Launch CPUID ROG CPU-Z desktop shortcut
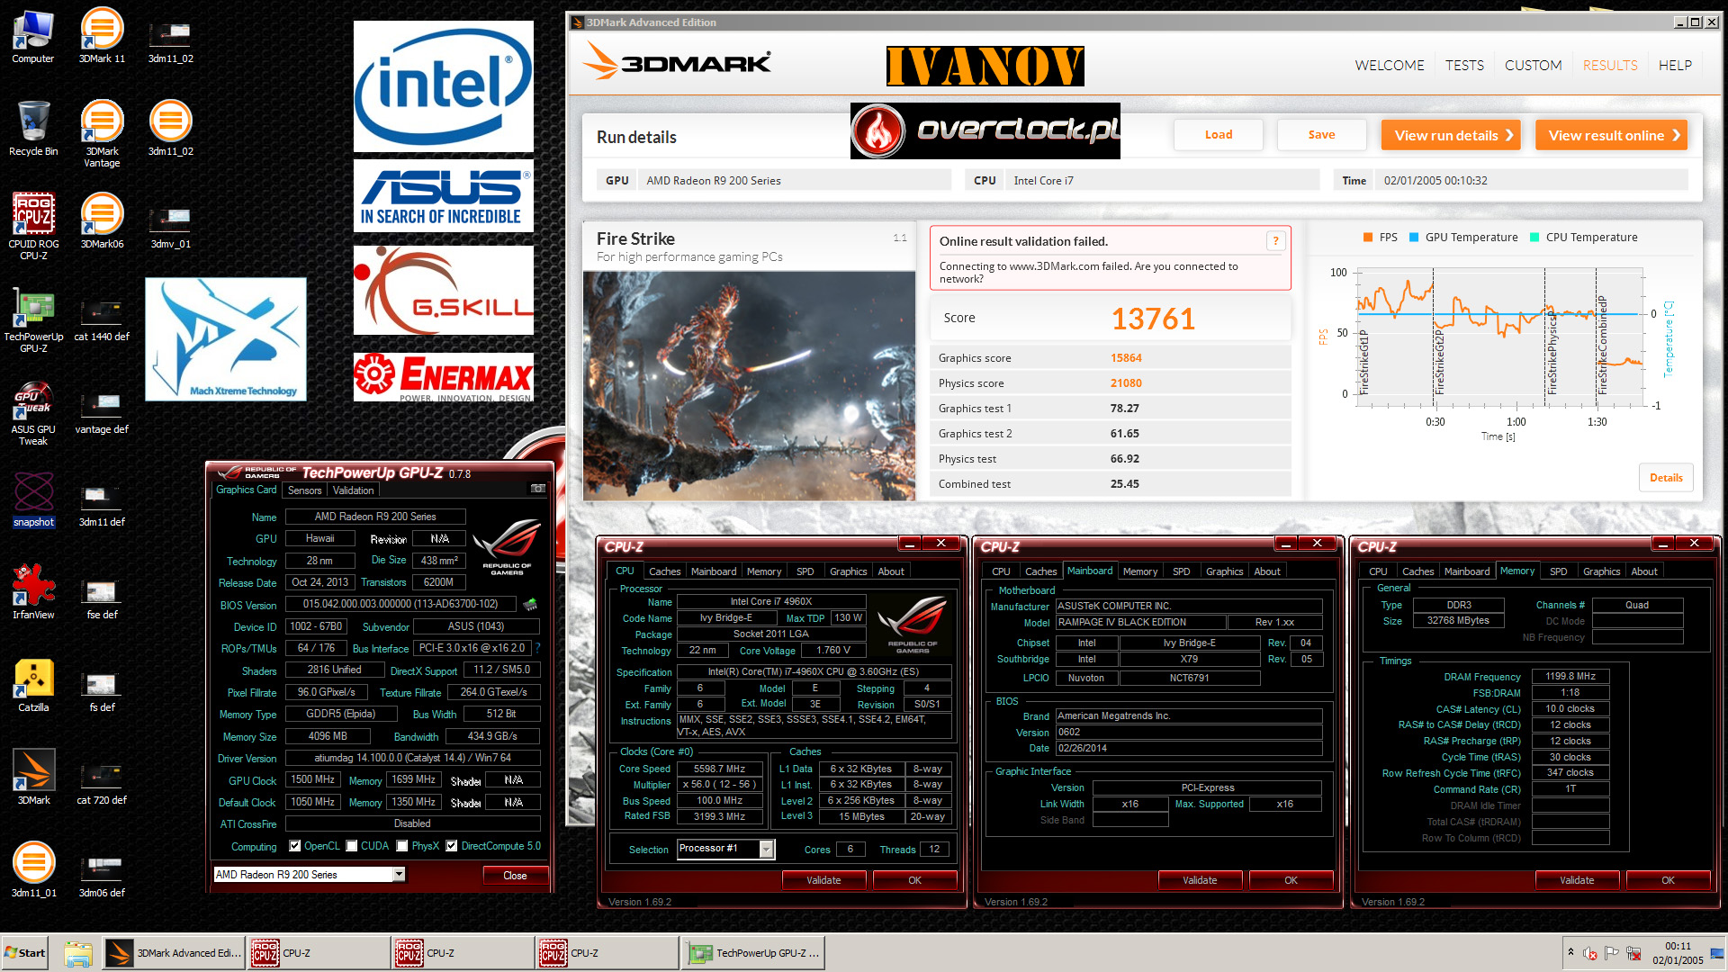Viewport: 1728px width, 972px height. pos(33,226)
